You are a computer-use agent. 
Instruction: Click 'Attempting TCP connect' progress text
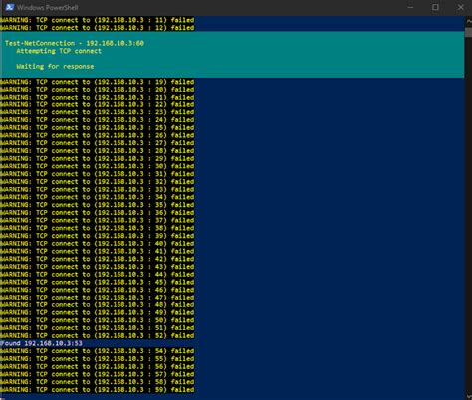(x=59, y=51)
